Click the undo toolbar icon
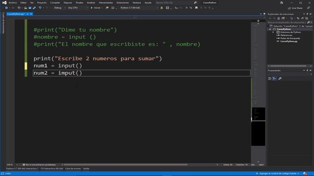314x176 pixels. point(40,8)
